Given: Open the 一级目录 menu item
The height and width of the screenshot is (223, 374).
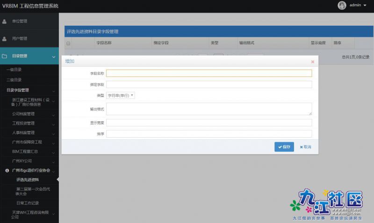Looking at the screenshot, I should click(14, 70).
